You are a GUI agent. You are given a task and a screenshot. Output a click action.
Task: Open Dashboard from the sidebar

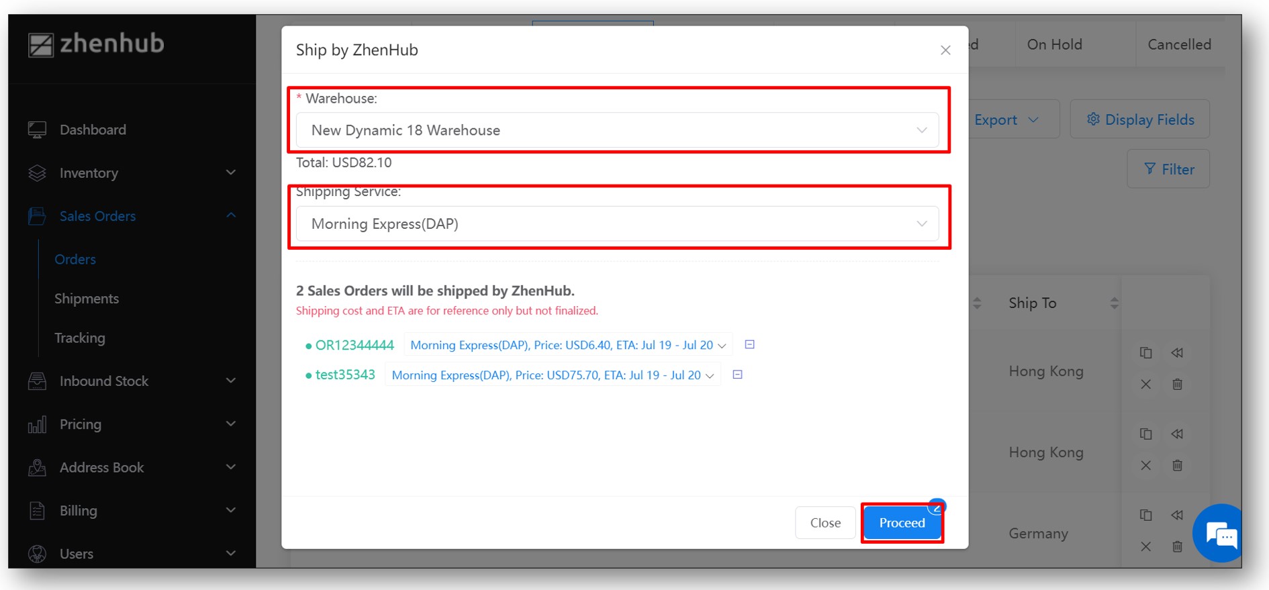tap(93, 130)
